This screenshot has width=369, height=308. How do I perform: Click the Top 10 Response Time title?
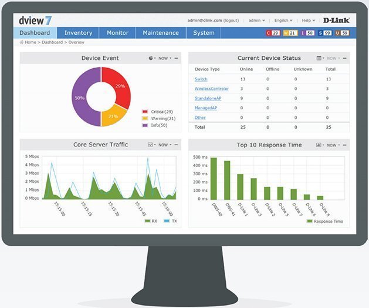269,145
